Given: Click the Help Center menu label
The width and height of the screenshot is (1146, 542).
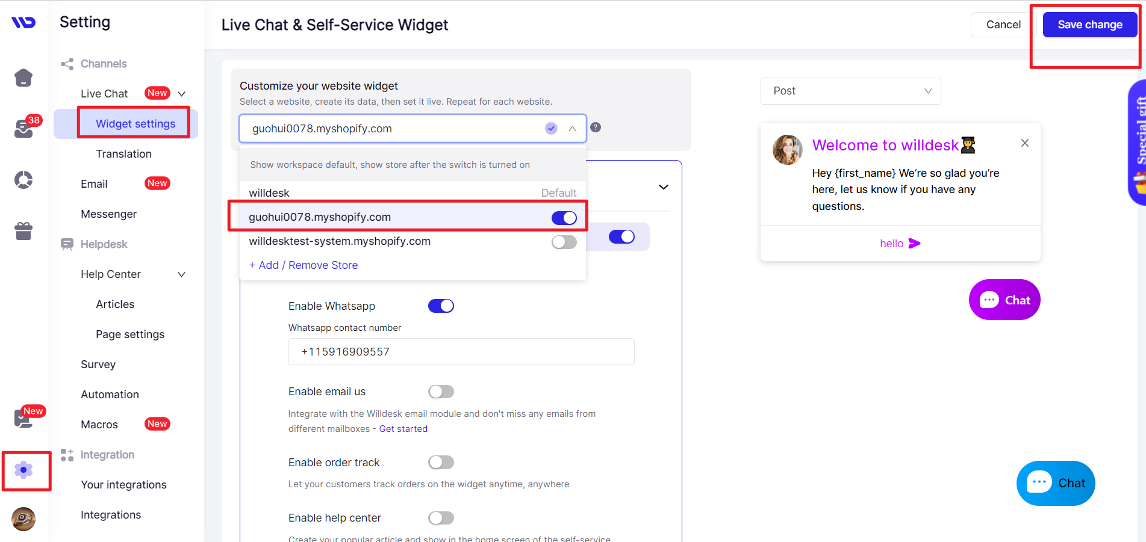Looking at the screenshot, I should (x=111, y=274).
